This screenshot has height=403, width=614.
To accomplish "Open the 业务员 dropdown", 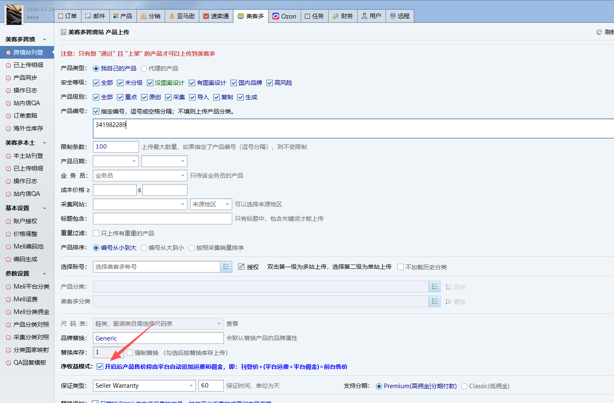I will (x=140, y=176).
